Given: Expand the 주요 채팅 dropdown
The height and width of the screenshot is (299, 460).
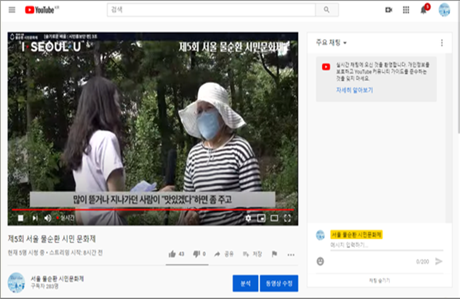Looking at the screenshot, I should pos(331,43).
